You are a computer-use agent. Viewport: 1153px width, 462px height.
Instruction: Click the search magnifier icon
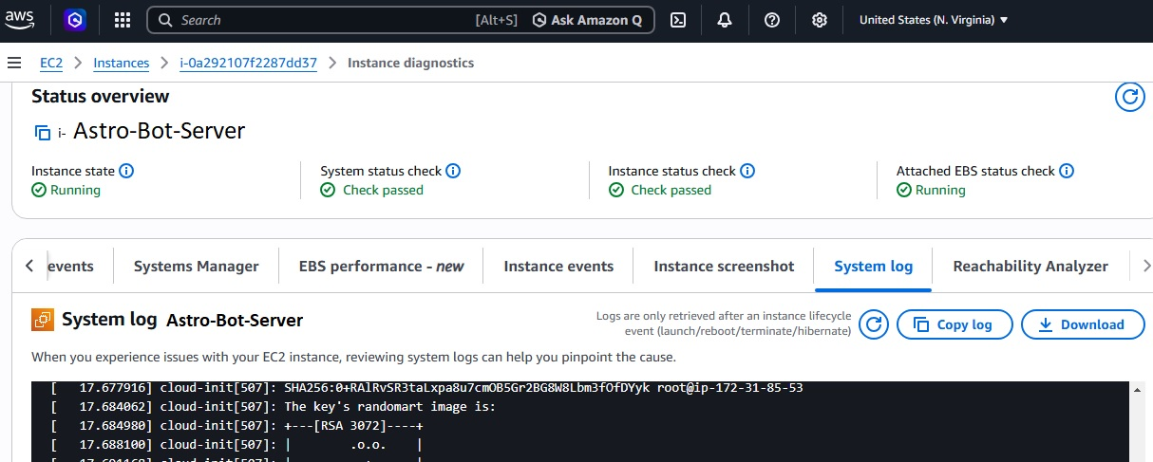click(165, 20)
